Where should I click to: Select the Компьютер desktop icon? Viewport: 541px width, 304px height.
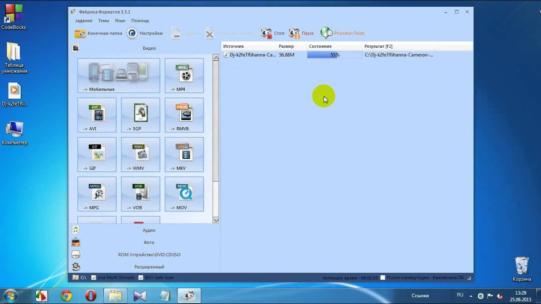coord(14,133)
